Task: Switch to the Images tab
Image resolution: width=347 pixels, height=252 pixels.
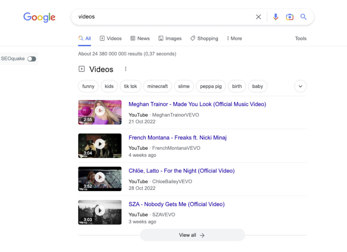Action: pos(170,39)
